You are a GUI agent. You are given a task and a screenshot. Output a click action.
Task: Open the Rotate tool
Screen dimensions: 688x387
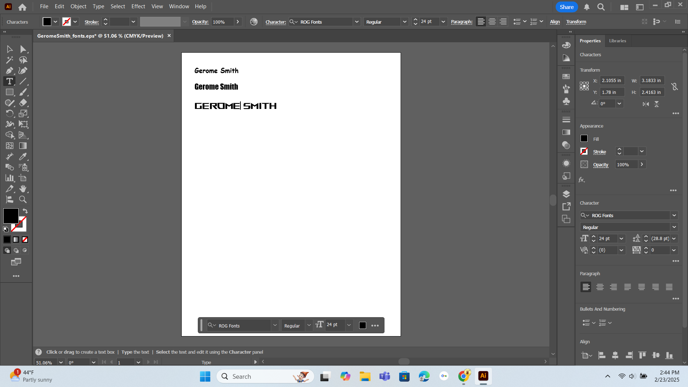tap(9, 114)
